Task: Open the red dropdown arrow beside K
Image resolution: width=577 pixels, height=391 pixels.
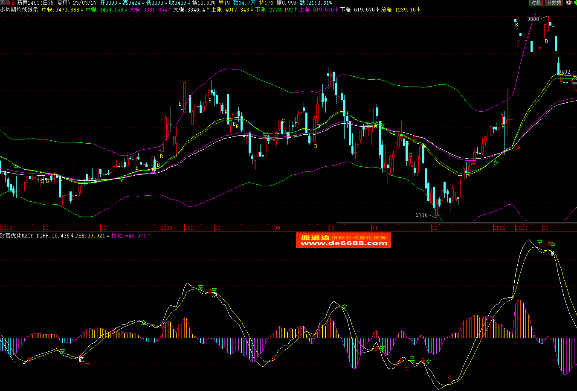Action: coord(8,3)
